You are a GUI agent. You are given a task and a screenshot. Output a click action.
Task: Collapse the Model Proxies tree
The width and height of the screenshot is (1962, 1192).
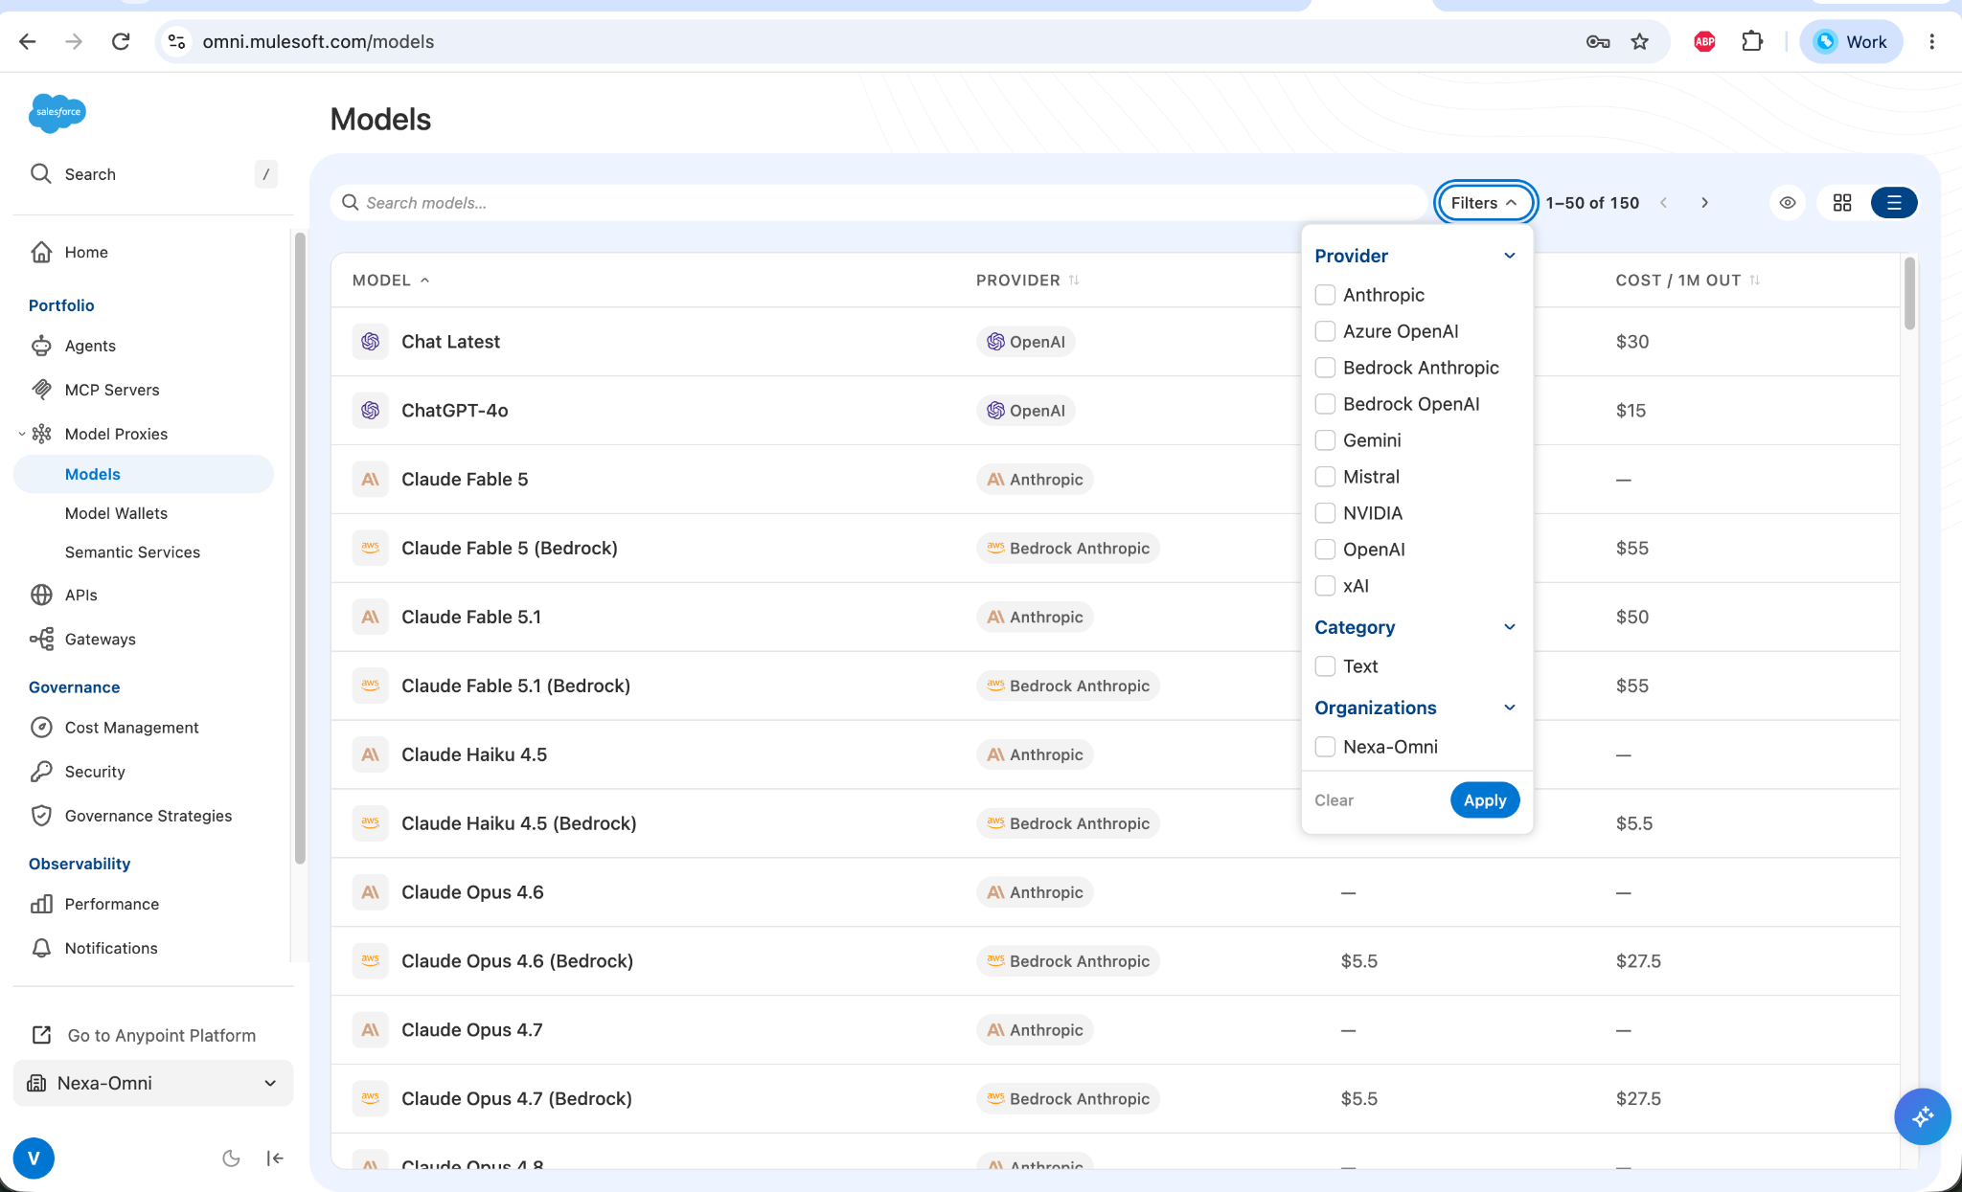(22, 434)
